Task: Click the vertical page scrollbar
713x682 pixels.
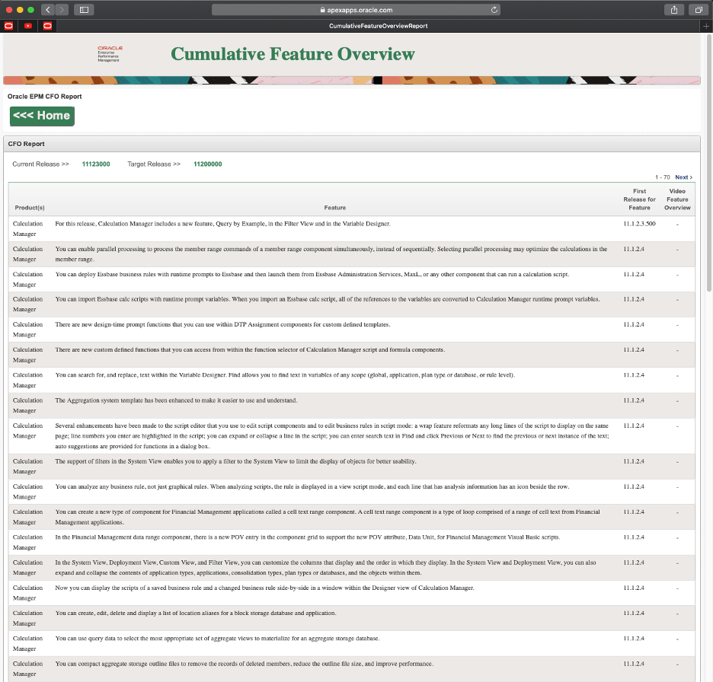Action: (709, 164)
